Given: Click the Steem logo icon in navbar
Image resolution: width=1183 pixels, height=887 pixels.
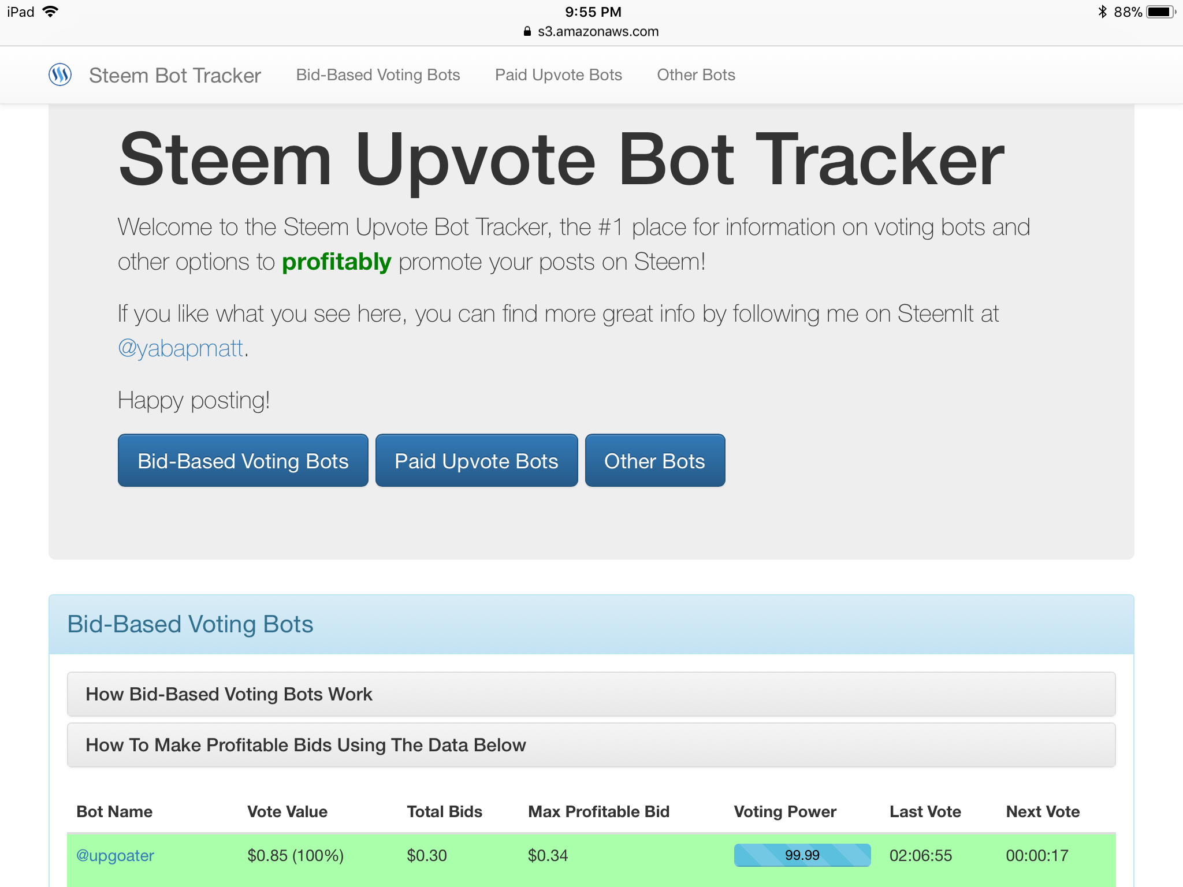Looking at the screenshot, I should pyautogui.click(x=60, y=74).
